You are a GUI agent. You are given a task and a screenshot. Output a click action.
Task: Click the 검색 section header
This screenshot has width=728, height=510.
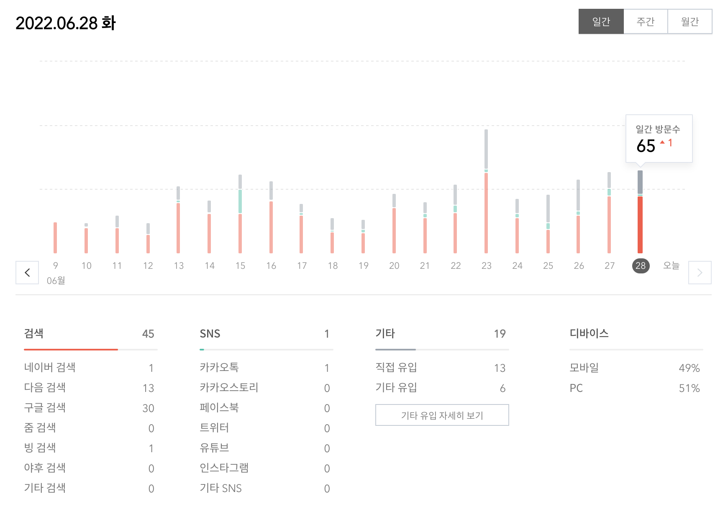(x=34, y=333)
